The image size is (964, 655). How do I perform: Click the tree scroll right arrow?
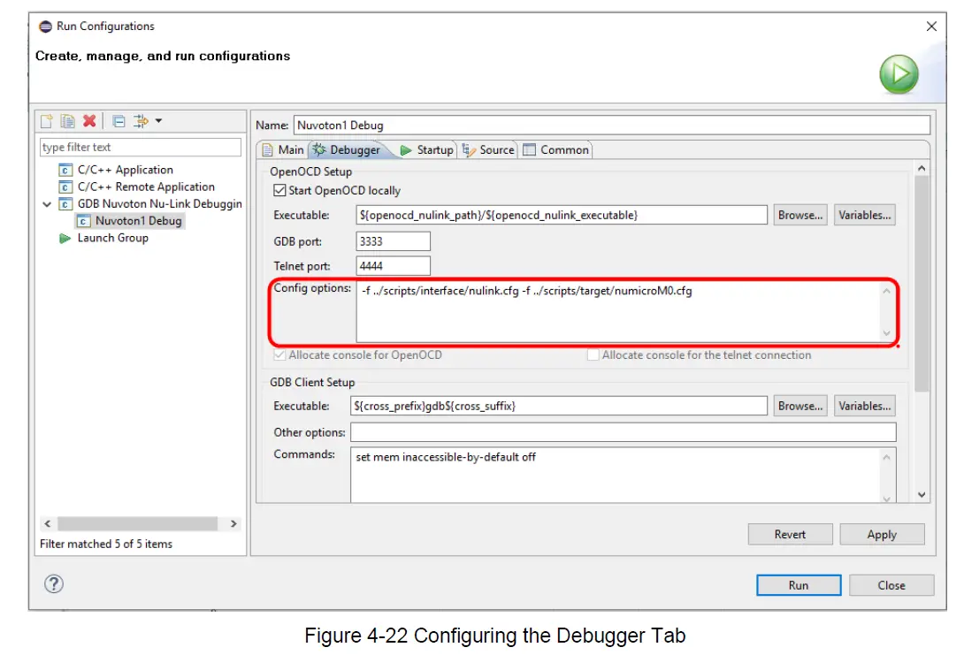coord(233,523)
